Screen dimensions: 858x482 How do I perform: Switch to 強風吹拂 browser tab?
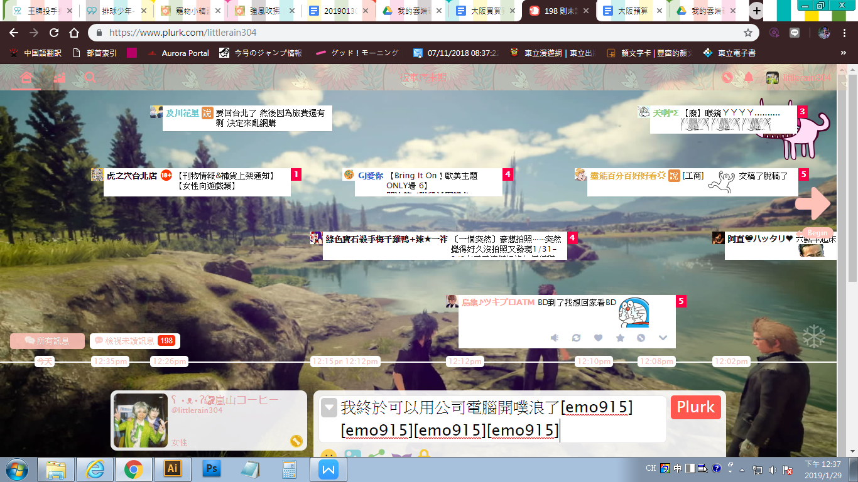tap(263, 11)
